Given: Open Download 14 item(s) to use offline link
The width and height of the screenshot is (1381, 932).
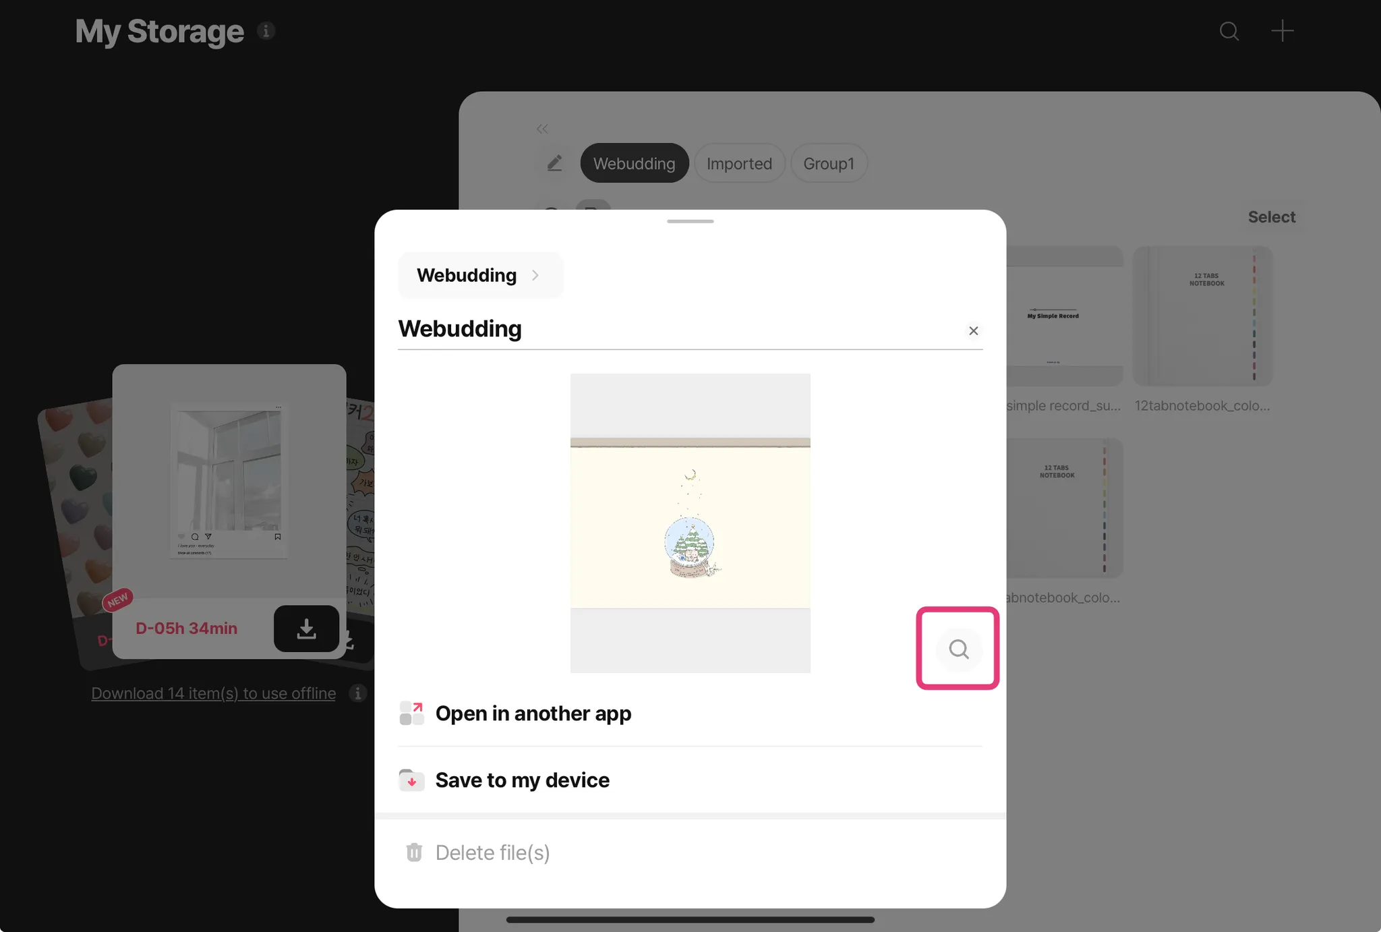Looking at the screenshot, I should pos(213,693).
